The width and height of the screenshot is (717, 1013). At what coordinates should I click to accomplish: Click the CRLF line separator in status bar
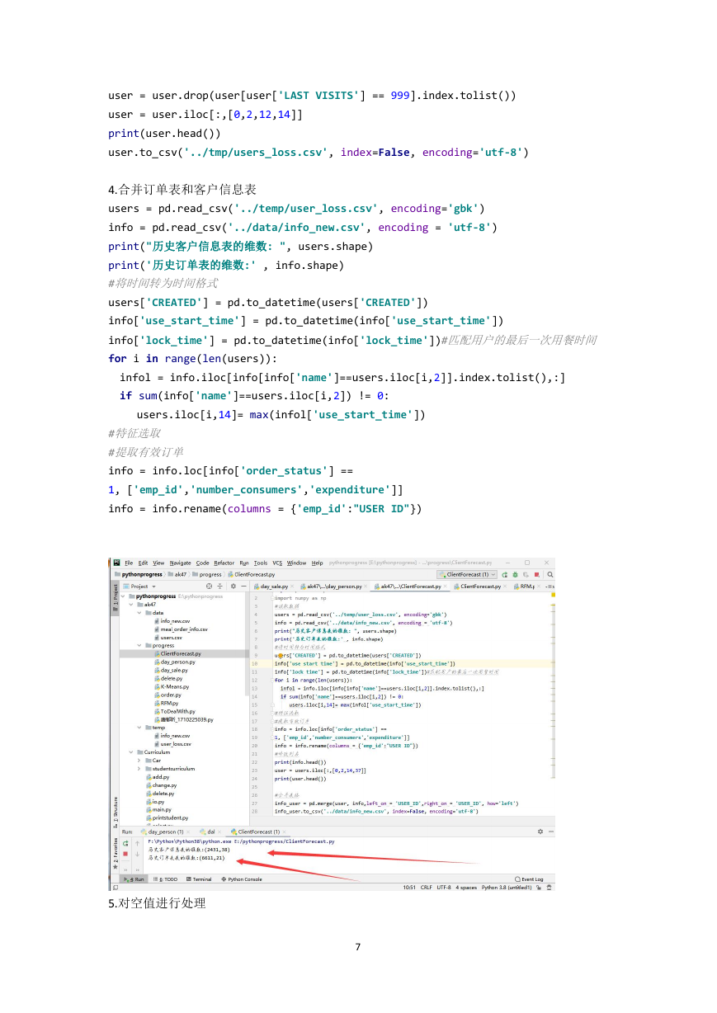click(x=426, y=887)
